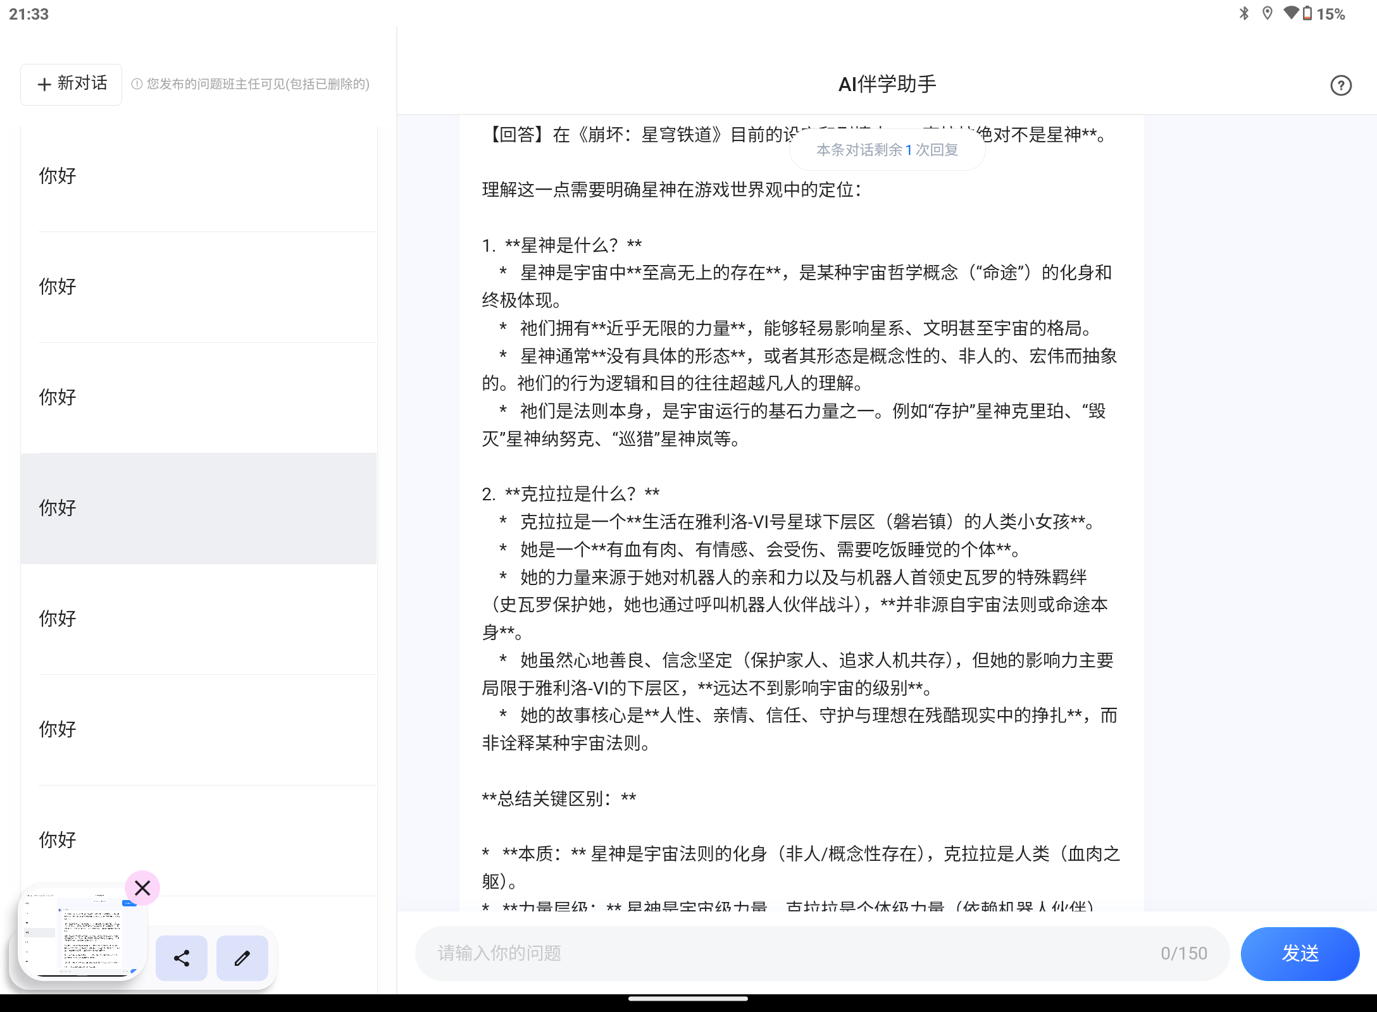
Task: Open the help question-mark icon
Action: [1341, 85]
